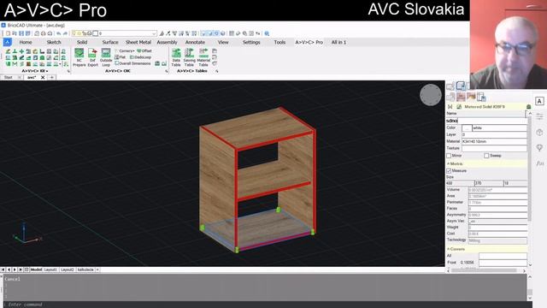Open the layer dropdown in top toolbar
Image resolution: width=547 pixels, height=308 pixels.
point(154,33)
